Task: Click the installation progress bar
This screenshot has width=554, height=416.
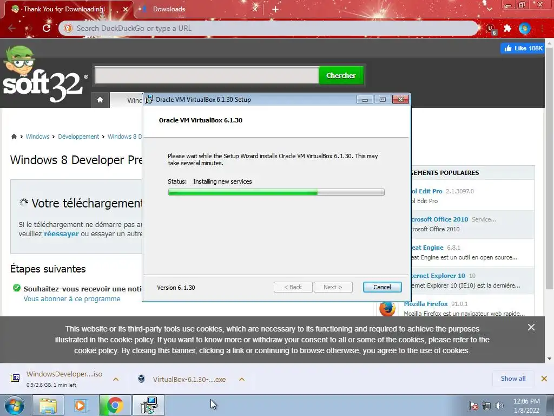Action: tap(276, 192)
